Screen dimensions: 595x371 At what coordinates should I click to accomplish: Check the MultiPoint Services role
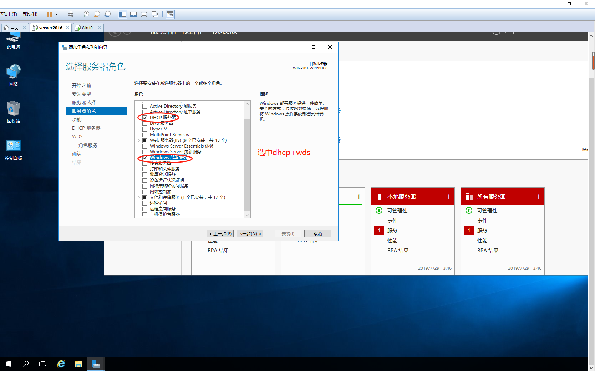click(145, 135)
